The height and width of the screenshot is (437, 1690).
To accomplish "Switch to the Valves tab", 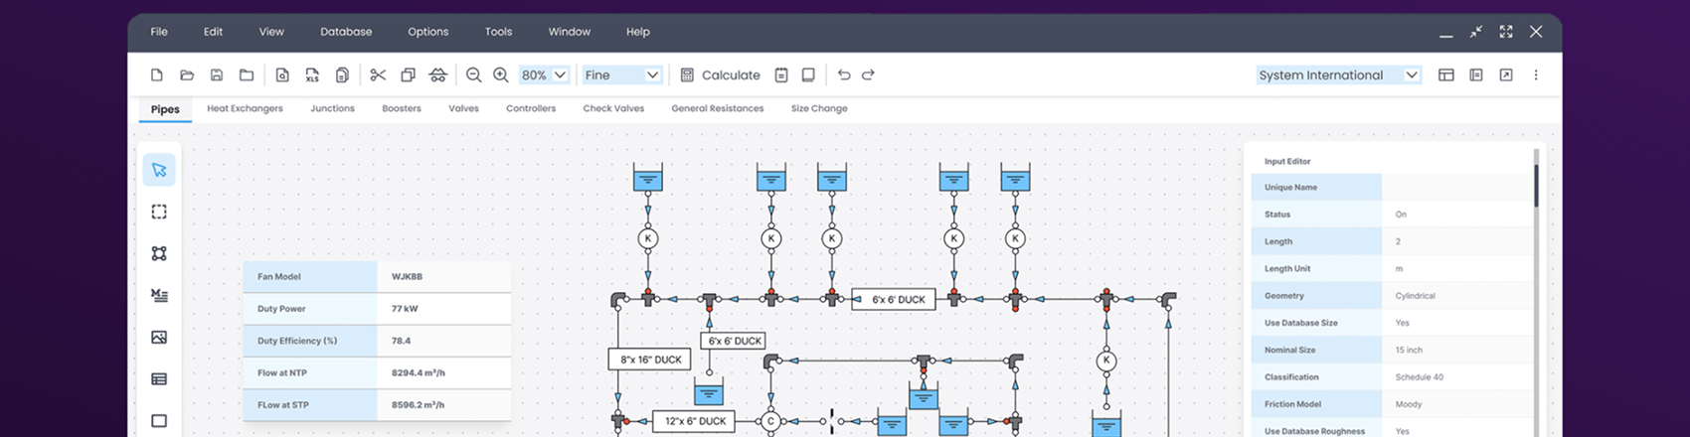I will [x=463, y=108].
